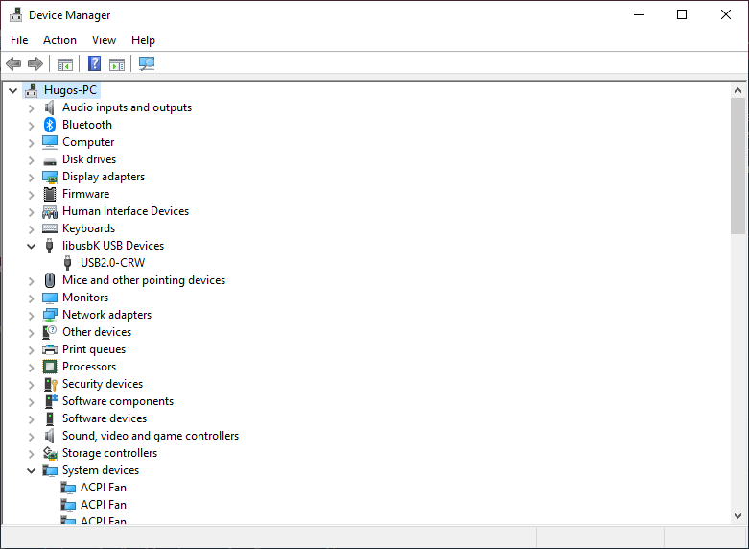Select the USB2.0-CRW device label
Screen dimensions: 749x549
(113, 263)
